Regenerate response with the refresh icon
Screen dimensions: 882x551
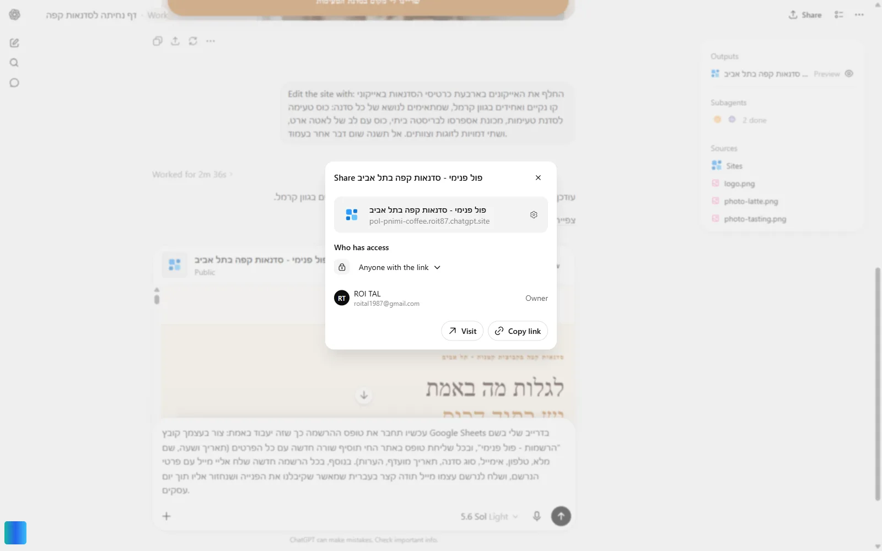(x=193, y=41)
